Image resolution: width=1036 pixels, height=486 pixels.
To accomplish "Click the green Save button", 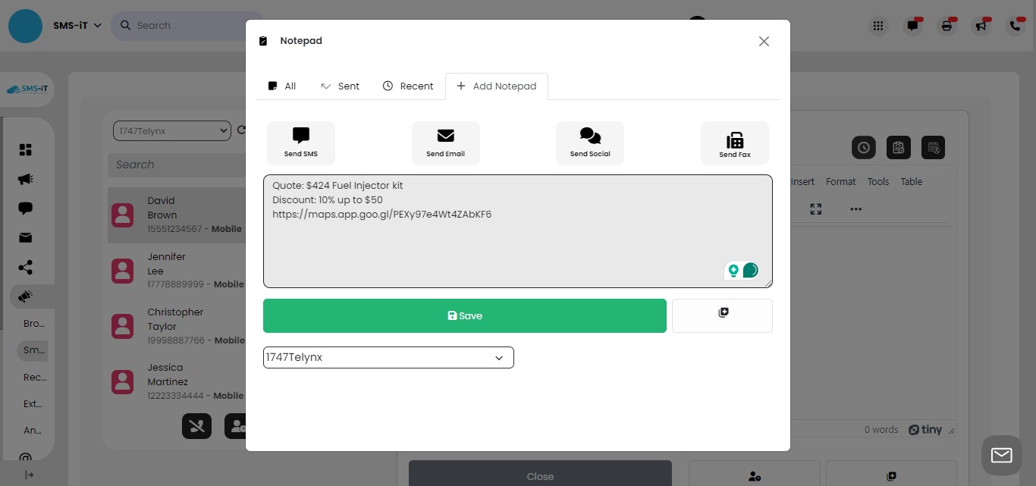I will [x=464, y=315].
